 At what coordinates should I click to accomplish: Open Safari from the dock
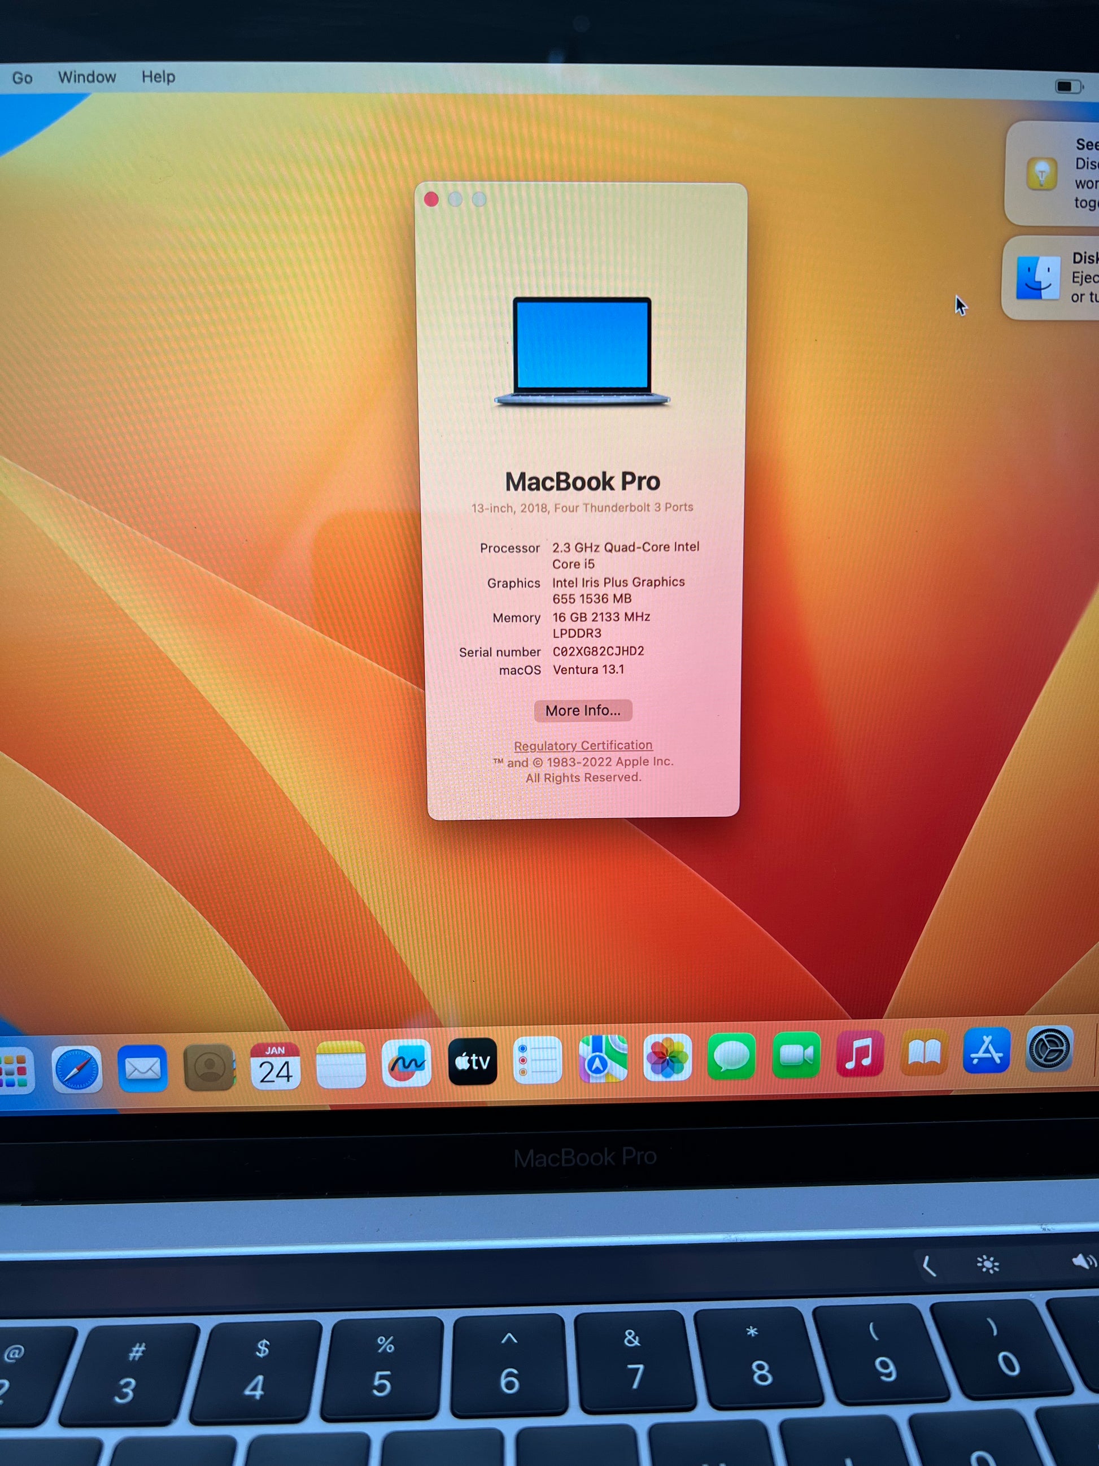coord(77,1068)
